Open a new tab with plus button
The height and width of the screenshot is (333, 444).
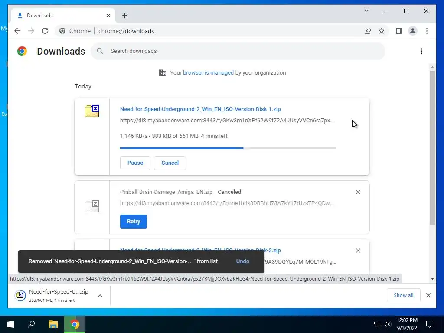pos(125,16)
